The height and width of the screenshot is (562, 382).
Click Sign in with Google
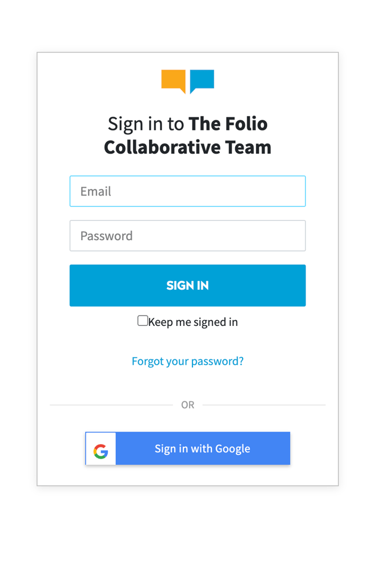click(202, 448)
